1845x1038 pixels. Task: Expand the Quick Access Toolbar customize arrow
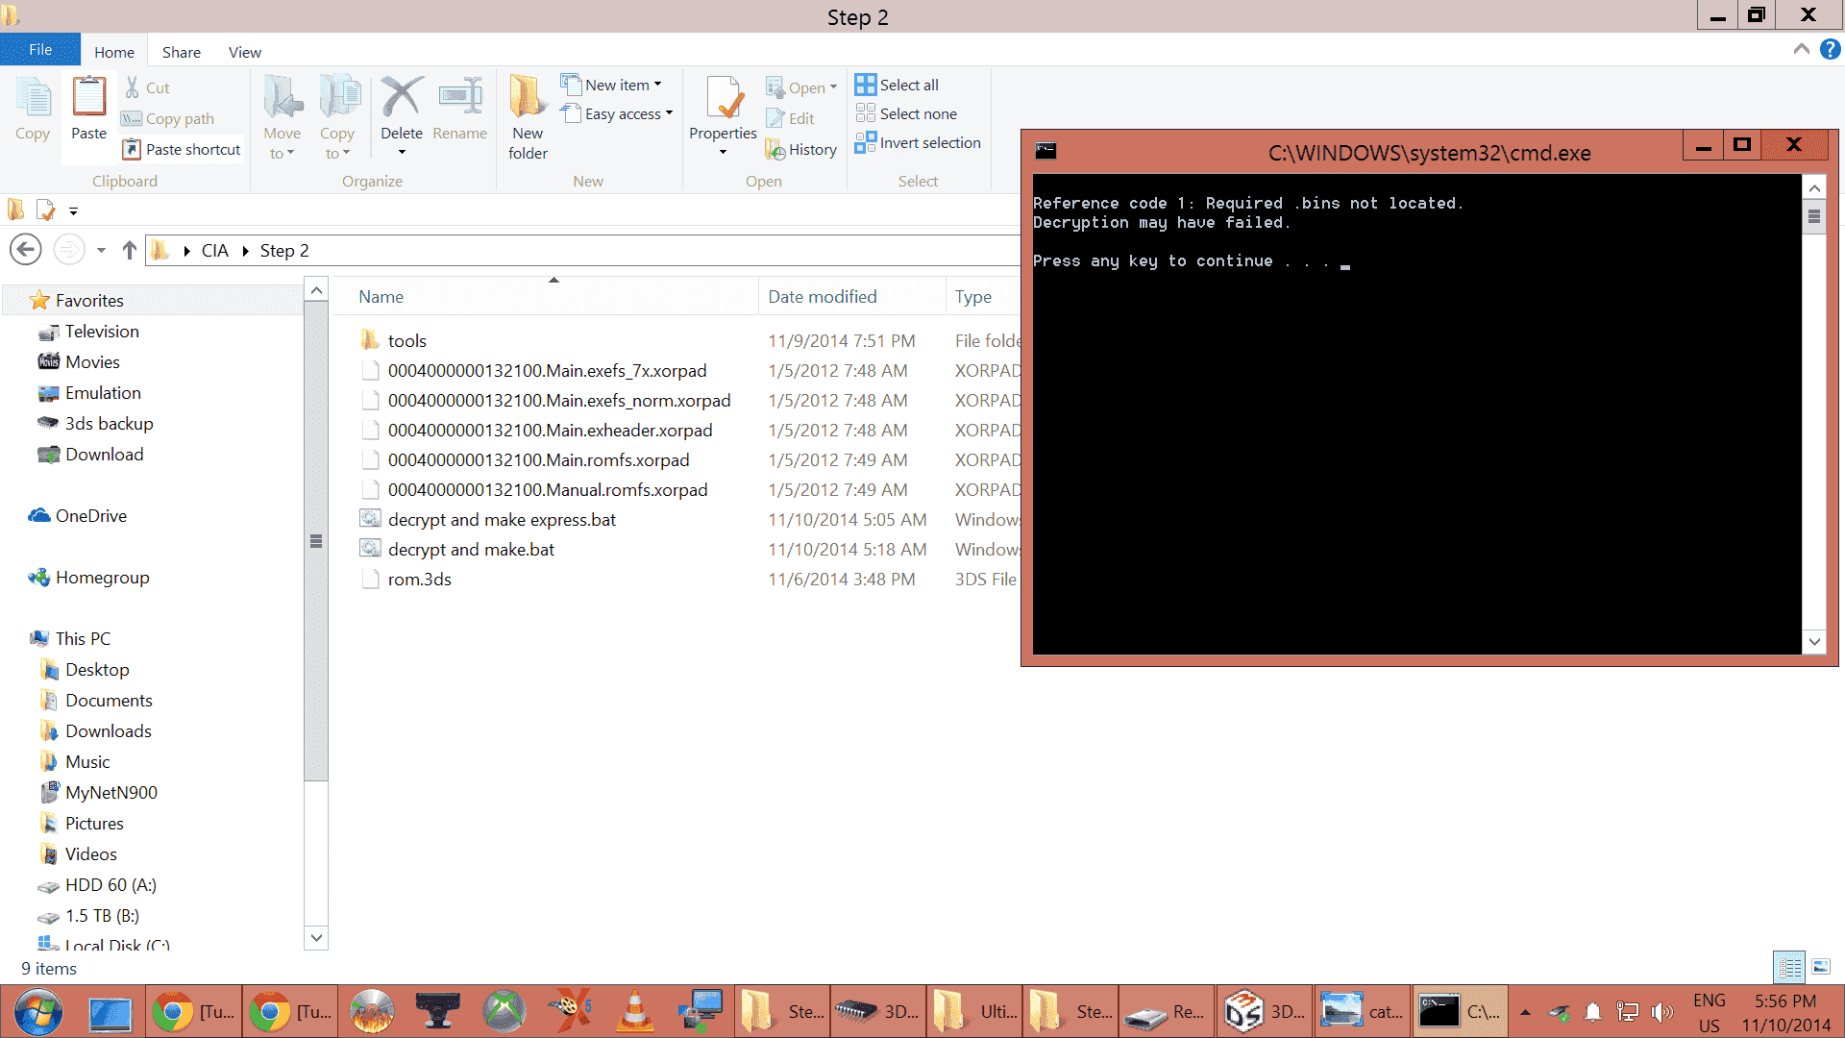[x=73, y=210]
